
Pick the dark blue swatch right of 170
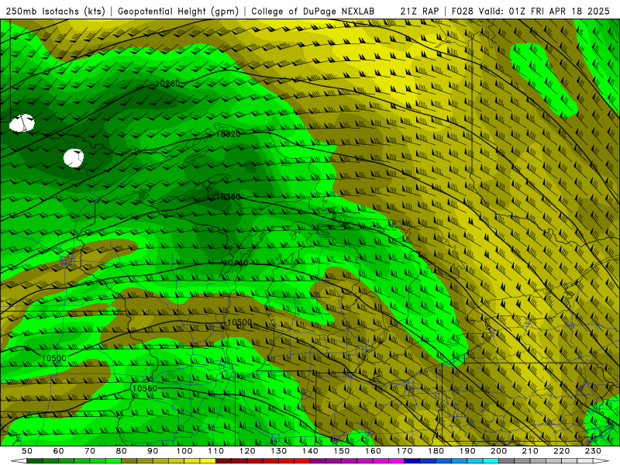click(x=412, y=461)
